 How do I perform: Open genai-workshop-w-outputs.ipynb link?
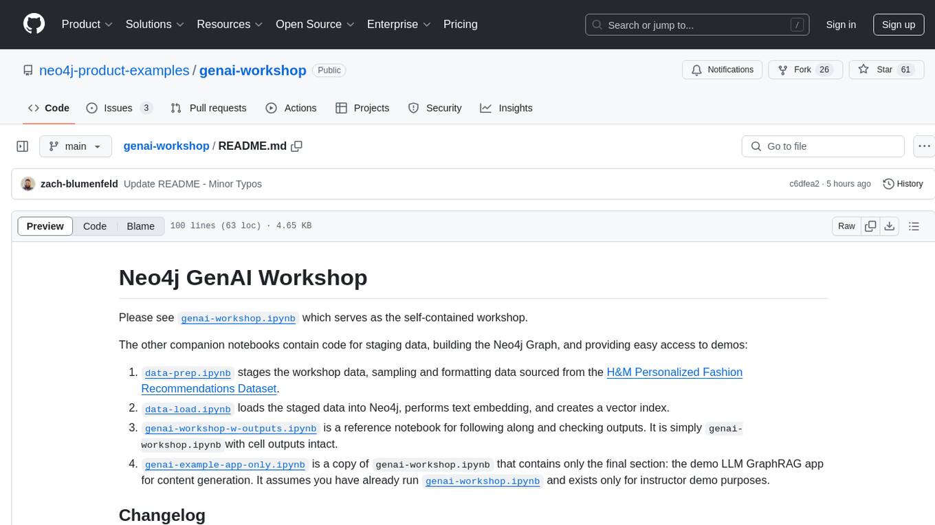coord(231,428)
